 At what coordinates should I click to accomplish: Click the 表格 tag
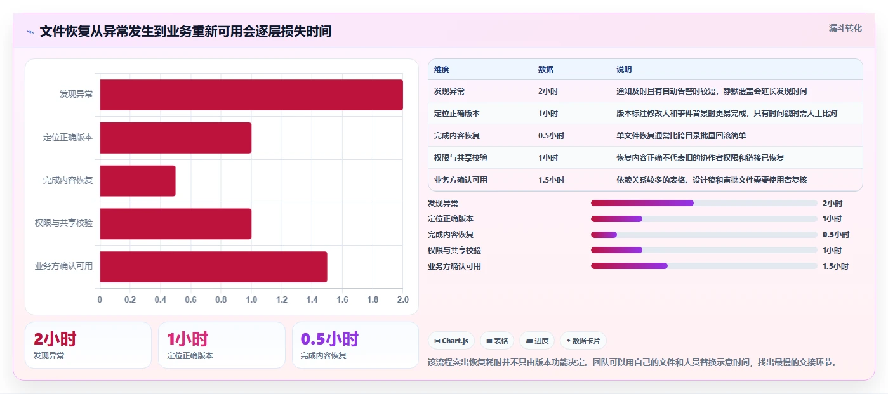(x=497, y=341)
